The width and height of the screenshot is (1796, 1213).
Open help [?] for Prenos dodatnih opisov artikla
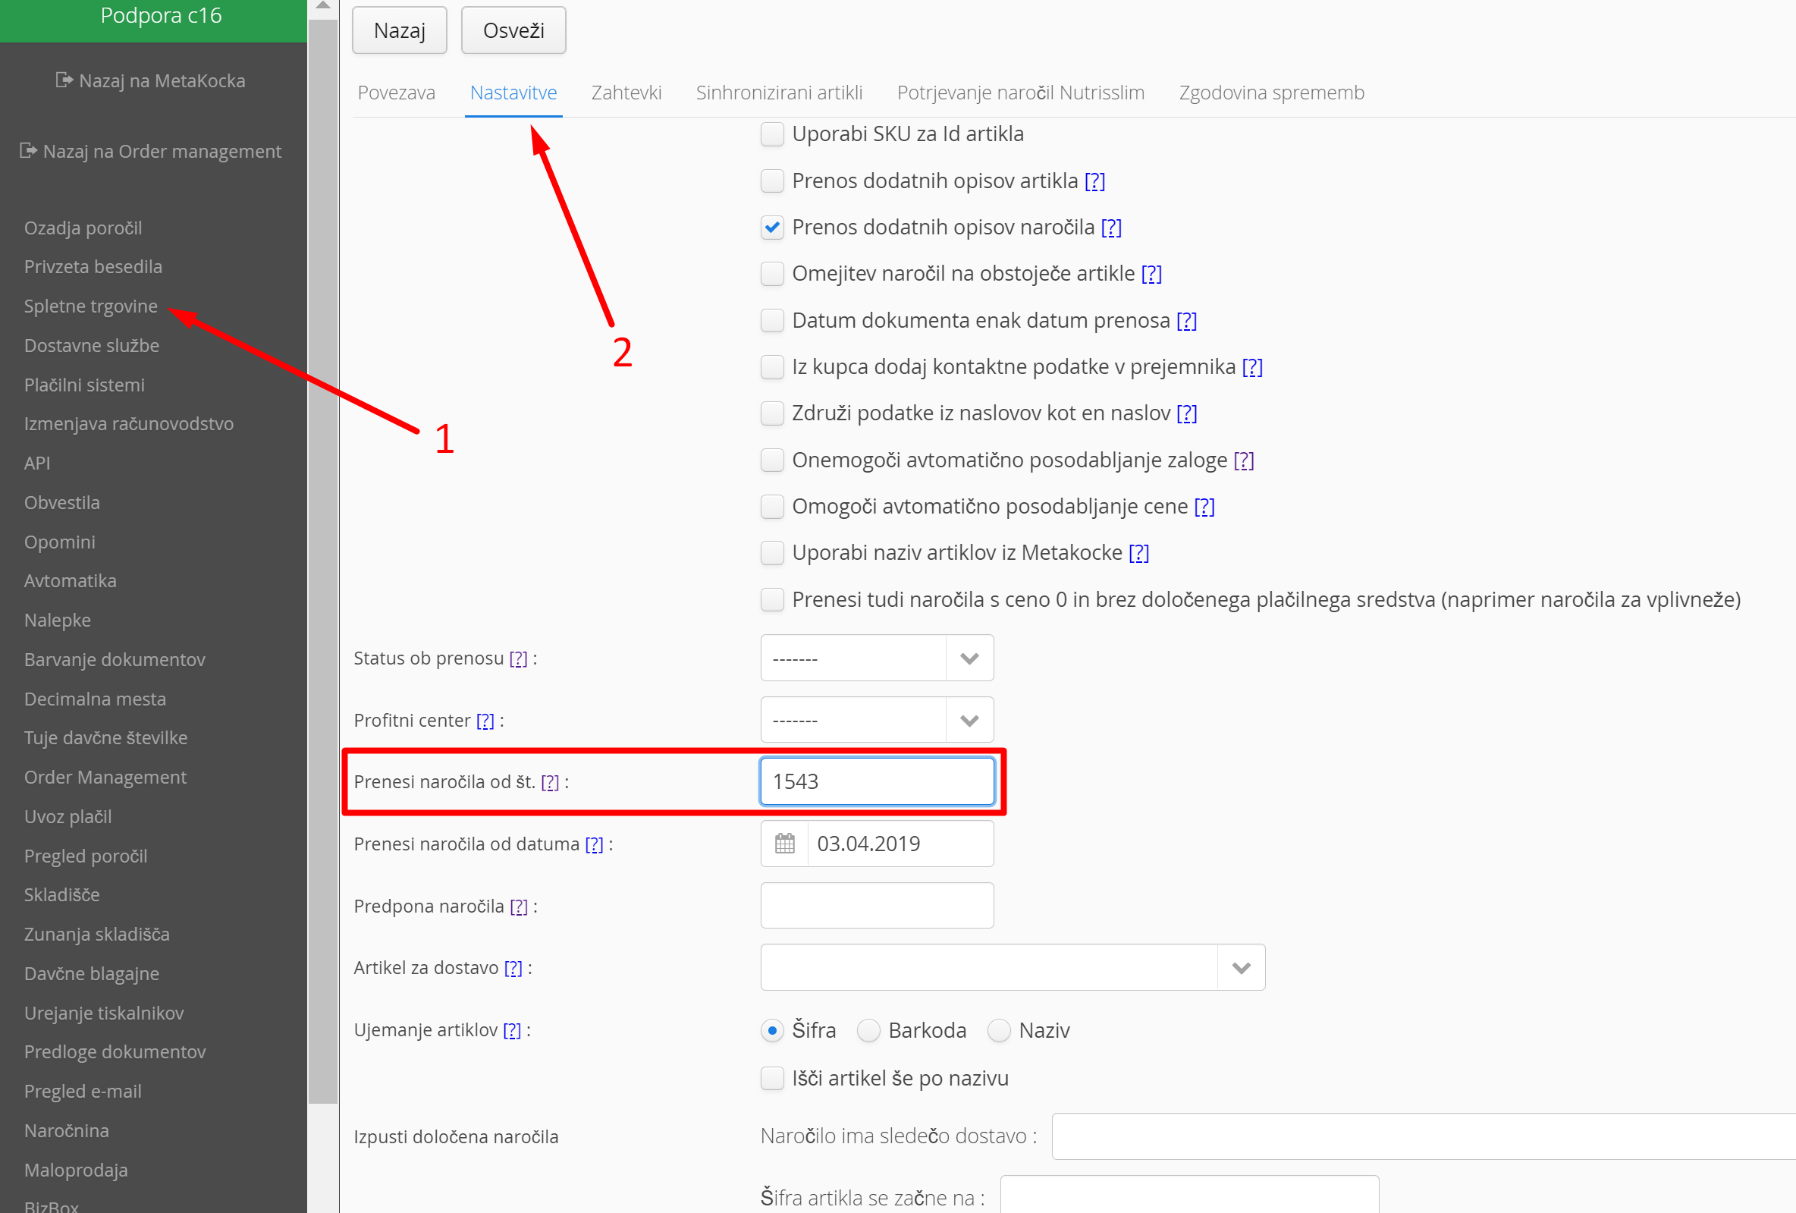tap(1094, 181)
